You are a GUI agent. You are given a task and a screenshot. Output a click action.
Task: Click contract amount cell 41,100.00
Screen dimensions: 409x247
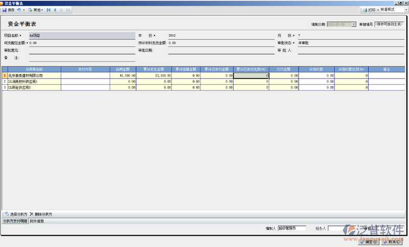click(x=123, y=76)
